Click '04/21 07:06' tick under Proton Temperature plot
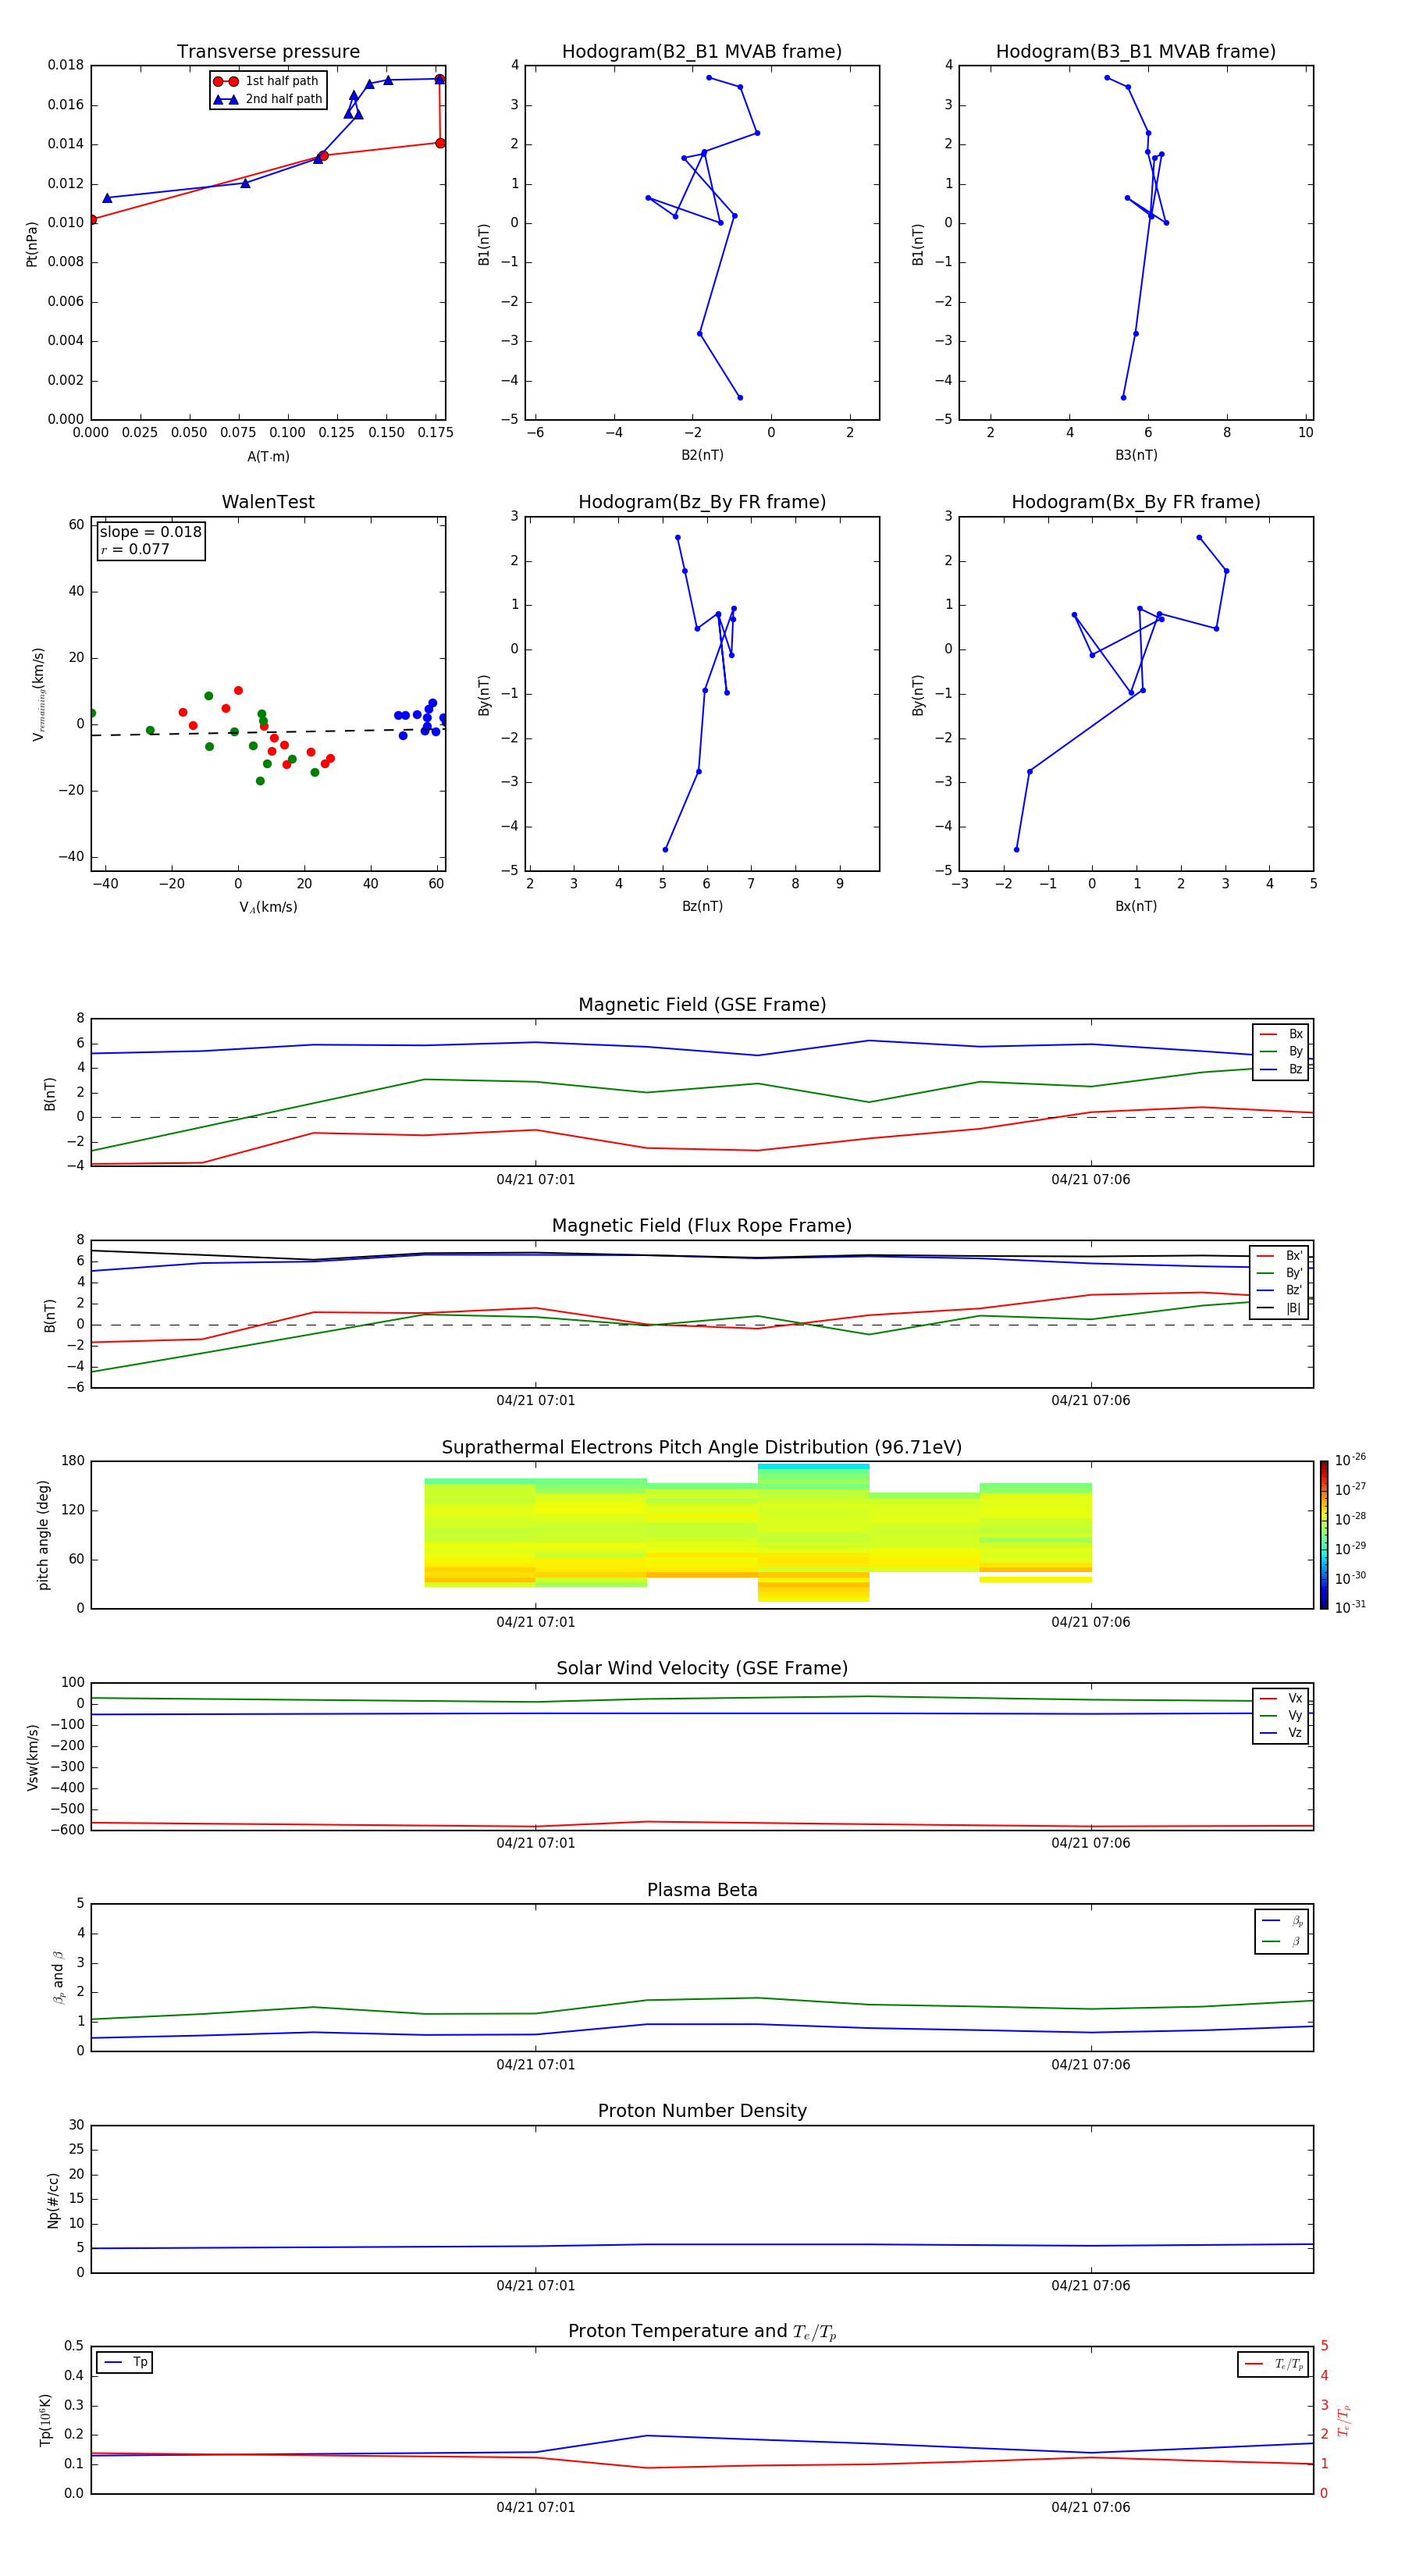 [x=1091, y=2507]
